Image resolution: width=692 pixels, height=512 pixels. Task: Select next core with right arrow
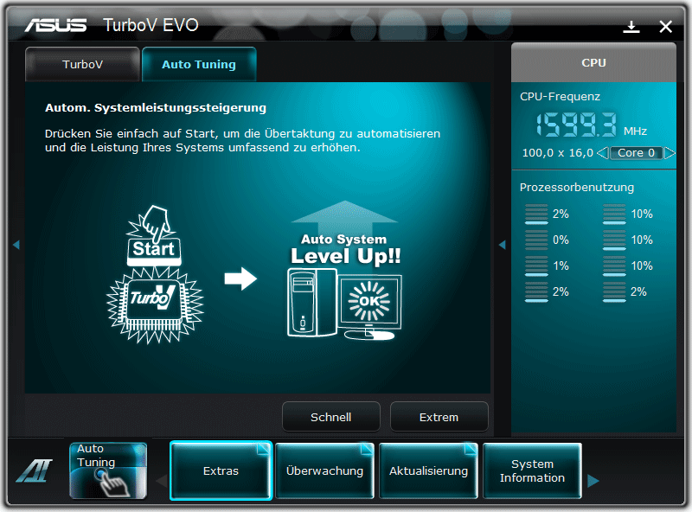pos(670,153)
